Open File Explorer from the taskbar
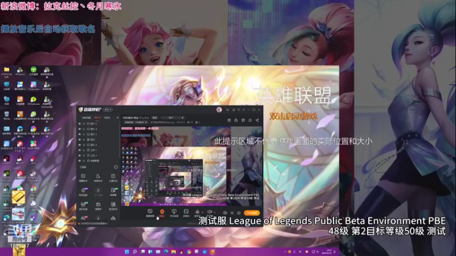 173,251
